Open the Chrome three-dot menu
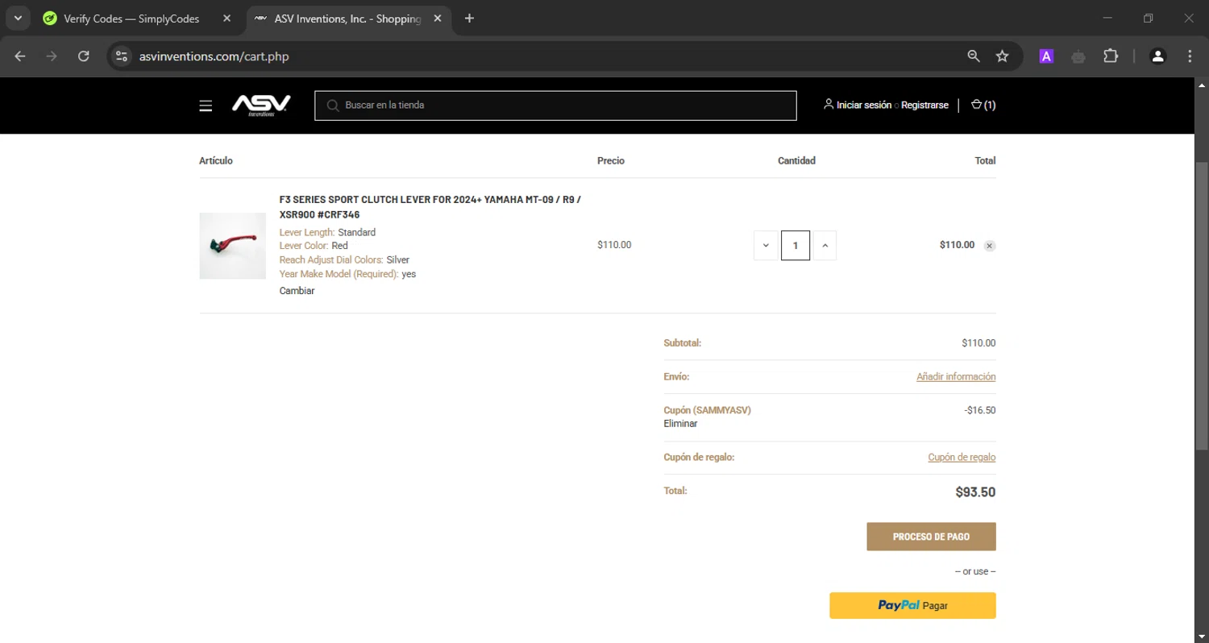1209x643 pixels. tap(1190, 56)
